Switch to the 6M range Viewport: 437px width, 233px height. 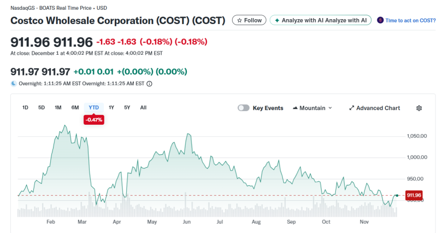(75, 108)
